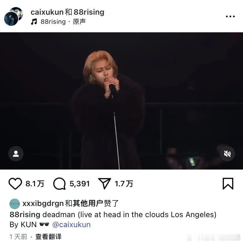Open @caixukun mention in caption
Screen dimensions: 243x243
71,224
